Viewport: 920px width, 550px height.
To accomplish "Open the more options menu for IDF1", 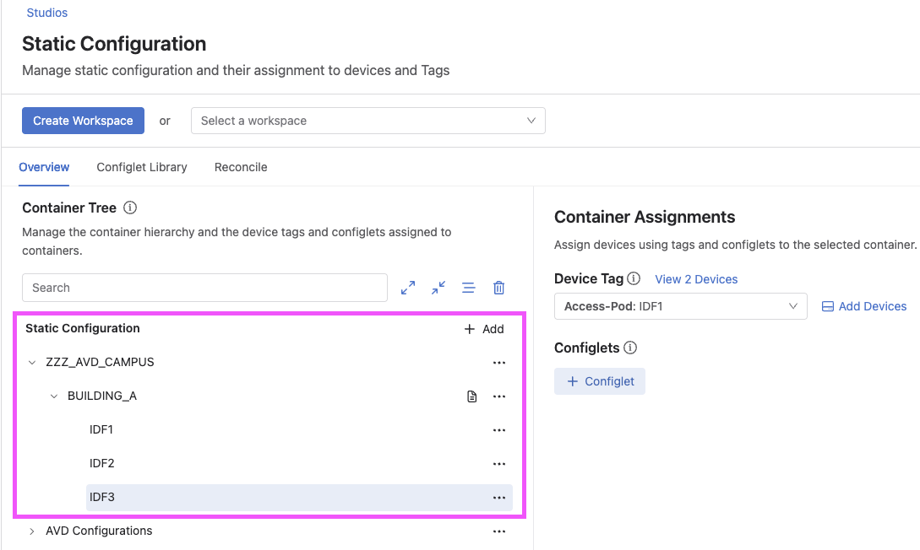I will (x=499, y=430).
